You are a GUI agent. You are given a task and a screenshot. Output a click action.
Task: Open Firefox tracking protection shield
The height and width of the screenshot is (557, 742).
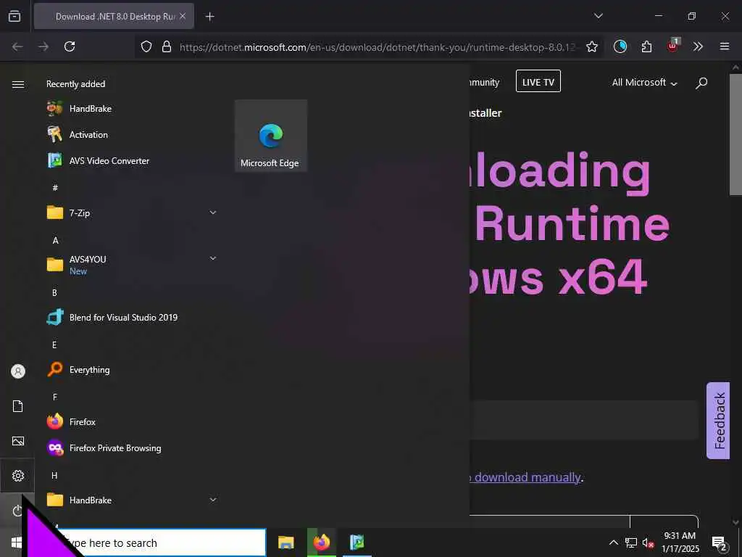pos(146,46)
